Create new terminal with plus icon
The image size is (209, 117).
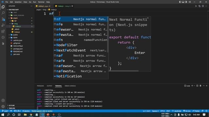(x=192, y=86)
